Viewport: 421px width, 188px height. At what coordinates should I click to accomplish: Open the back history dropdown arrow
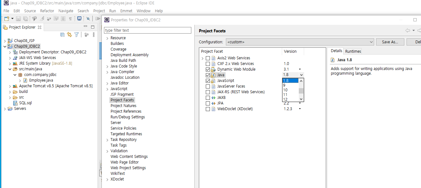pyautogui.click(x=413, y=30)
